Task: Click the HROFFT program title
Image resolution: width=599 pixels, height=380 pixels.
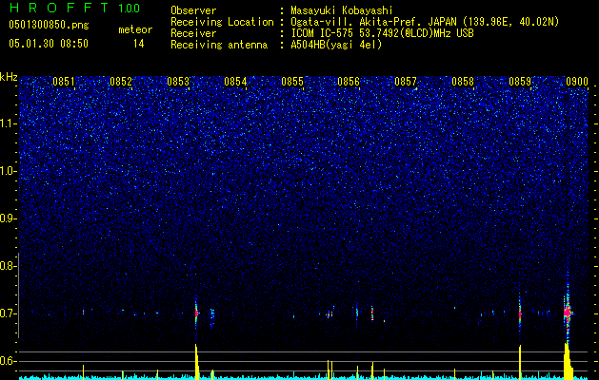Action: coord(59,8)
